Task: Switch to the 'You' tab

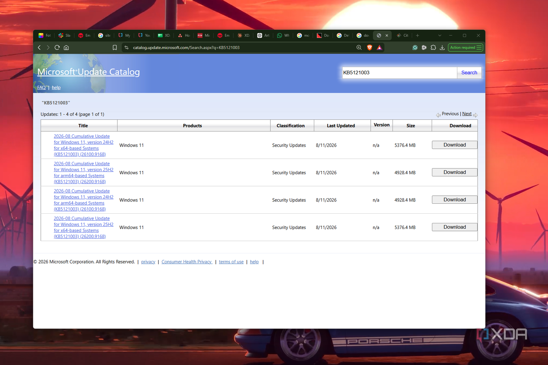Action: coord(144,36)
